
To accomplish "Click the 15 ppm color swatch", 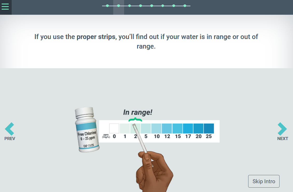I will coord(177,128).
